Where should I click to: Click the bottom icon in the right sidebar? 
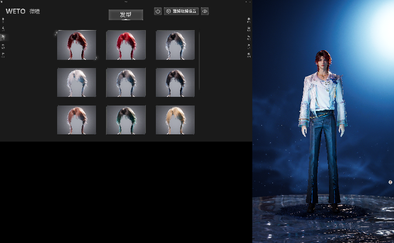[x=249, y=55]
